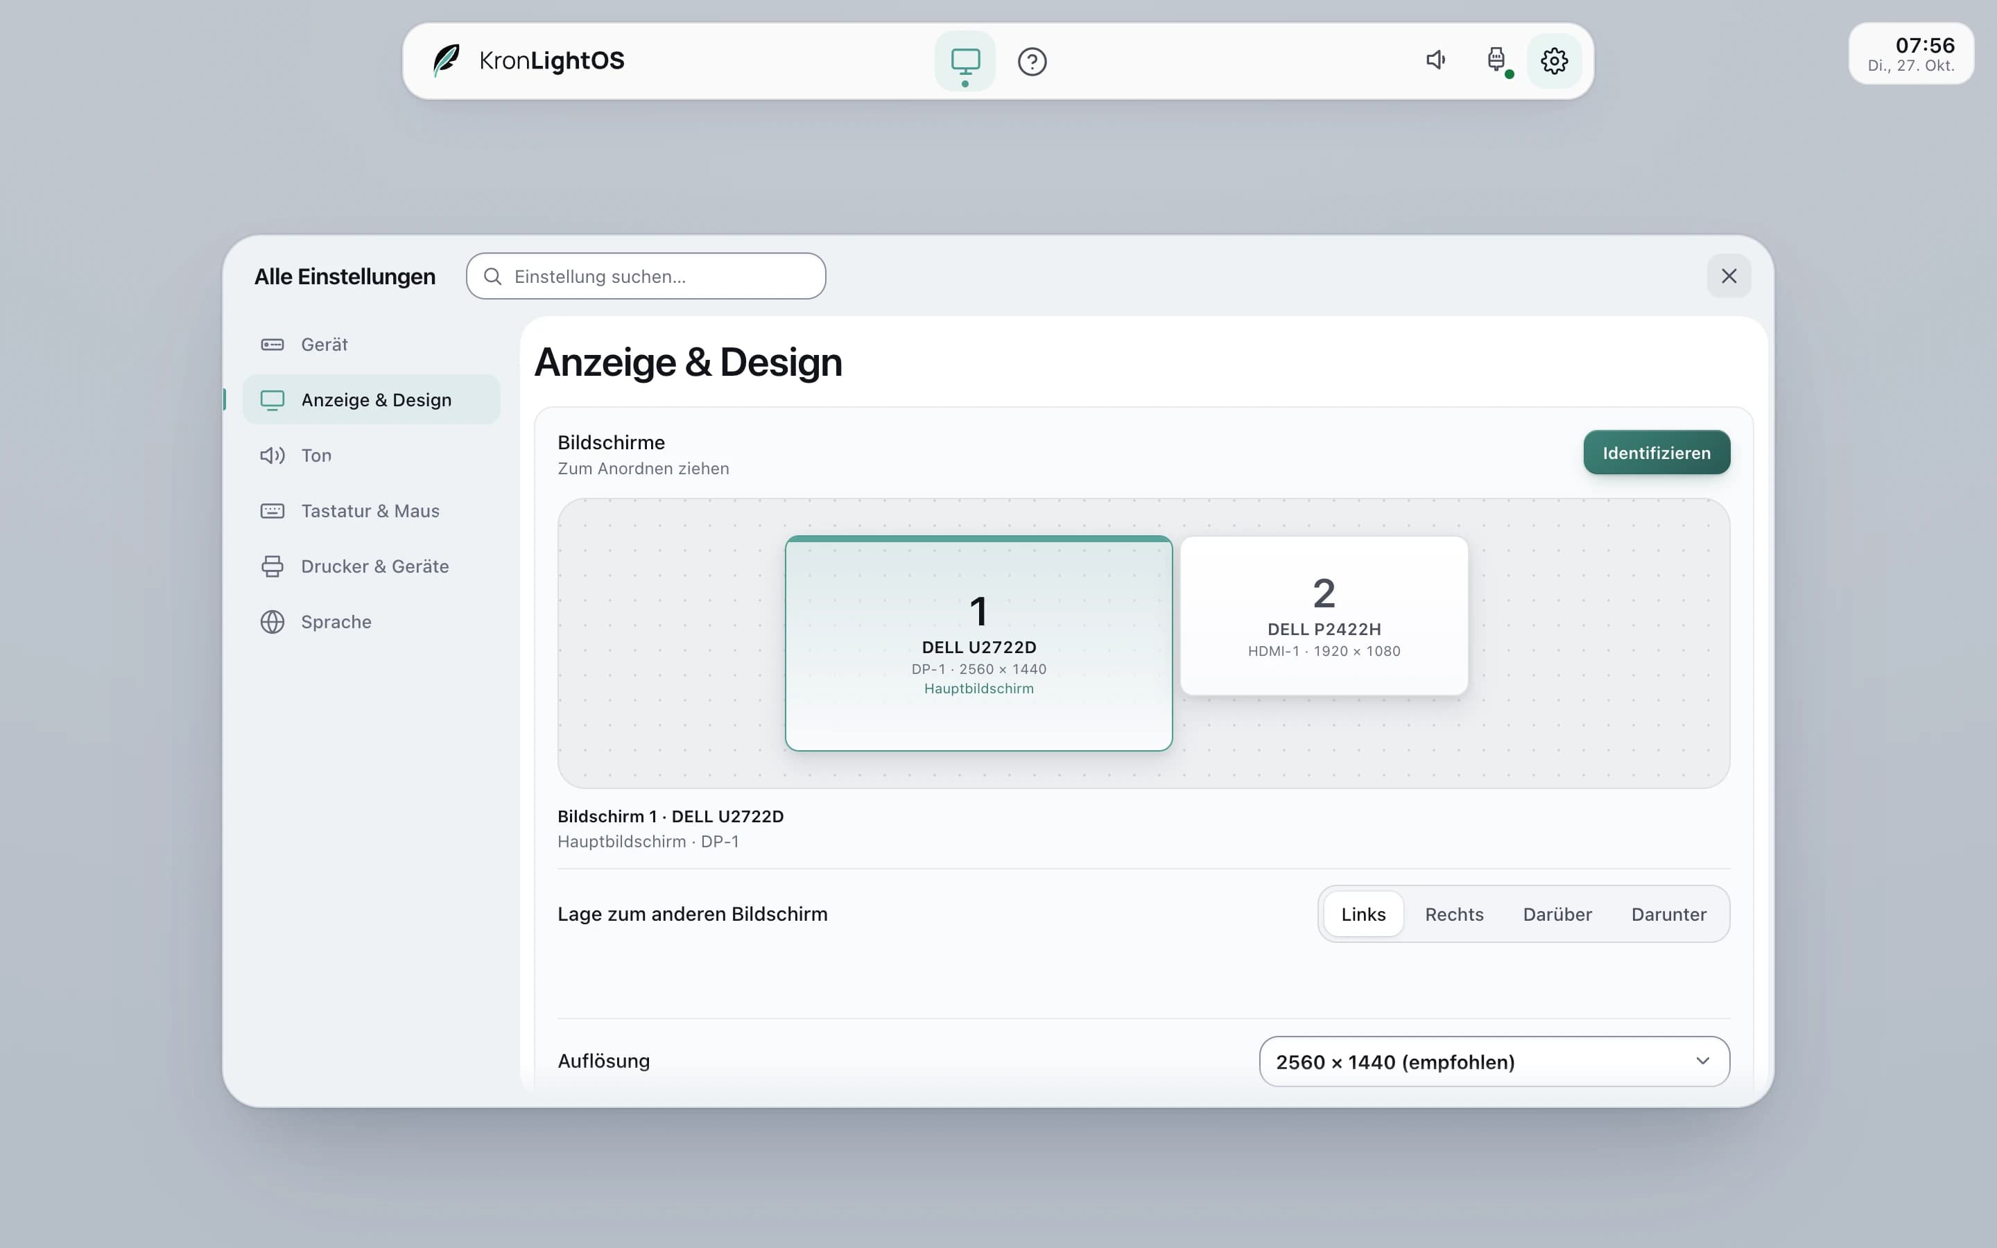Screen dimensions: 1997x1248
Task: Select Rechts screen position
Action: 1454,914
